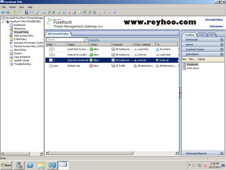Viewport: 226px width, 170px height.
Task: Open the Help menu
Action: click(x=30, y=7)
